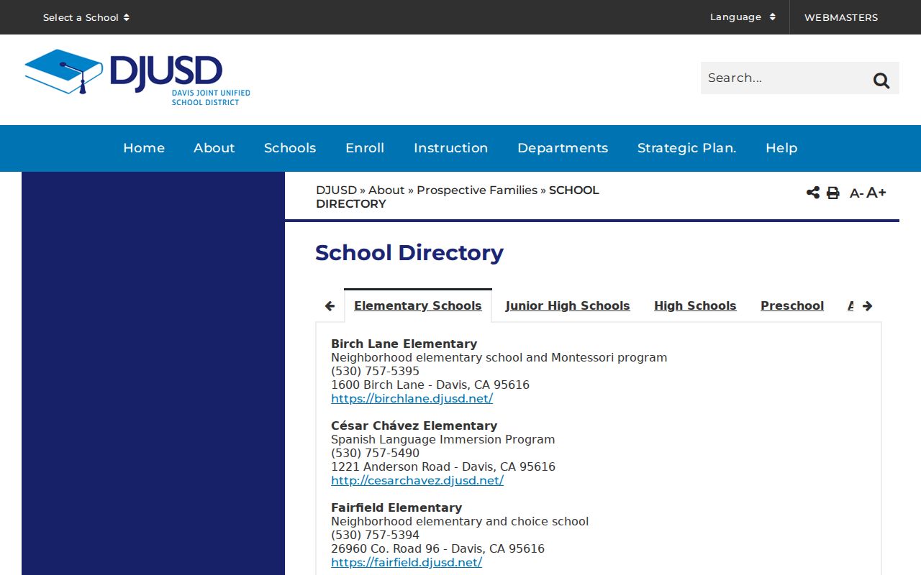Switch to Junior High Schools tab

pyautogui.click(x=568, y=305)
